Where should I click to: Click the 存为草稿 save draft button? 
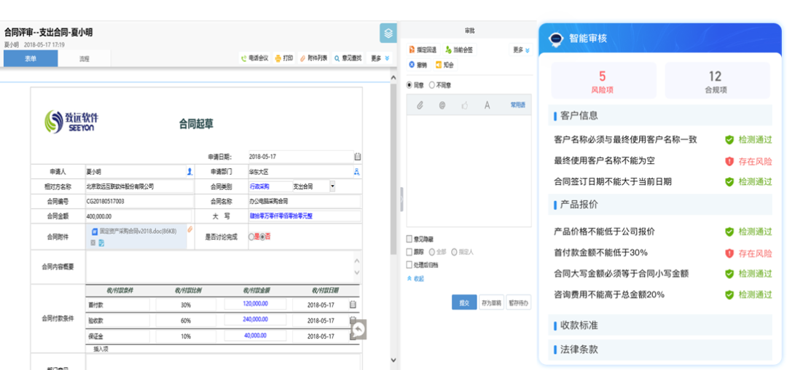[491, 302]
